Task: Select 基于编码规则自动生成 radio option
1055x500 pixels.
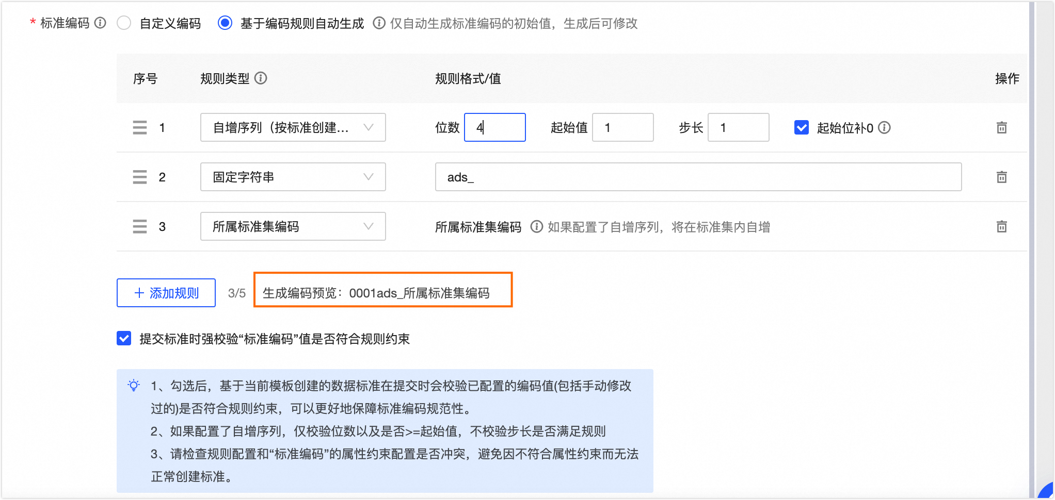Action: [225, 23]
